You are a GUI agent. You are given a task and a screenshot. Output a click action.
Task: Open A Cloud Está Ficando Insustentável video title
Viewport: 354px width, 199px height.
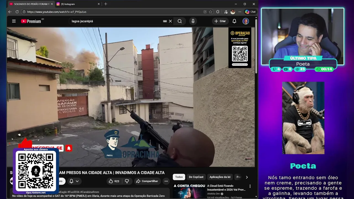coord(226,188)
